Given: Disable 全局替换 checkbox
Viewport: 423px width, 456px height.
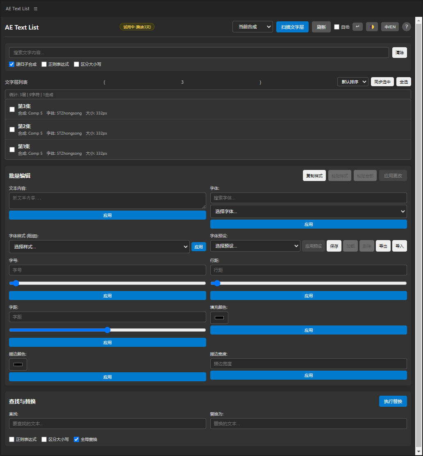Looking at the screenshot, I should pyautogui.click(x=76, y=440).
